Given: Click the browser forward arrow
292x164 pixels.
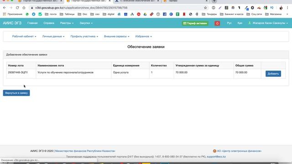Looking at the screenshot, I should (x=11, y=8).
